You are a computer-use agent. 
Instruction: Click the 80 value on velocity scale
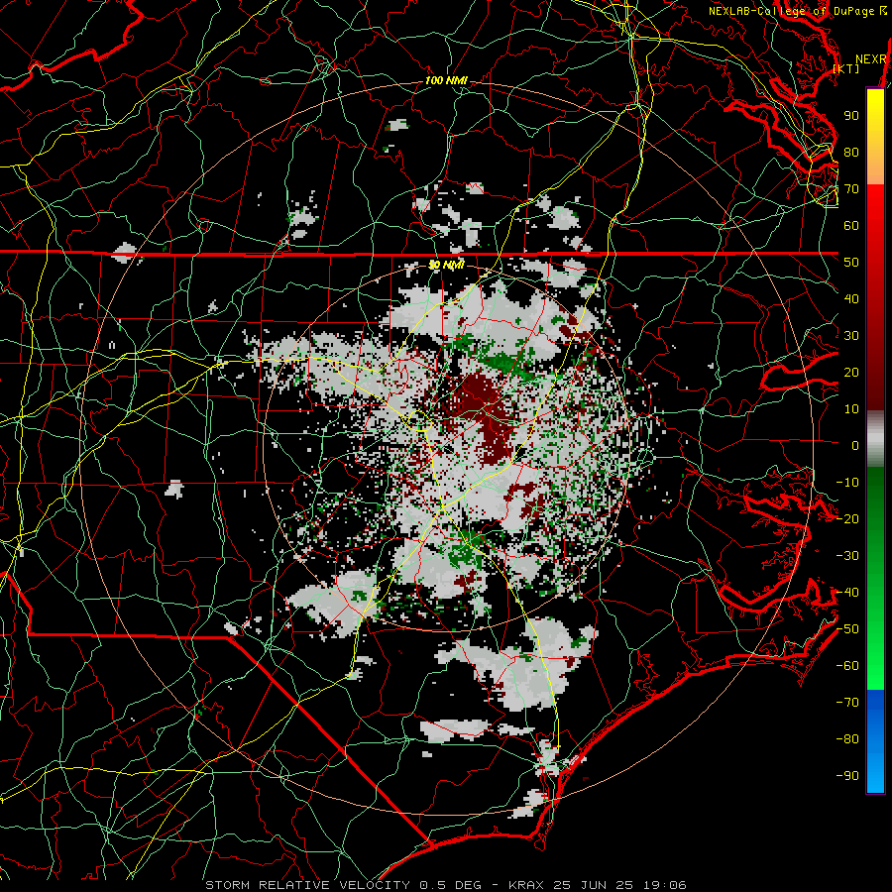pyautogui.click(x=851, y=153)
